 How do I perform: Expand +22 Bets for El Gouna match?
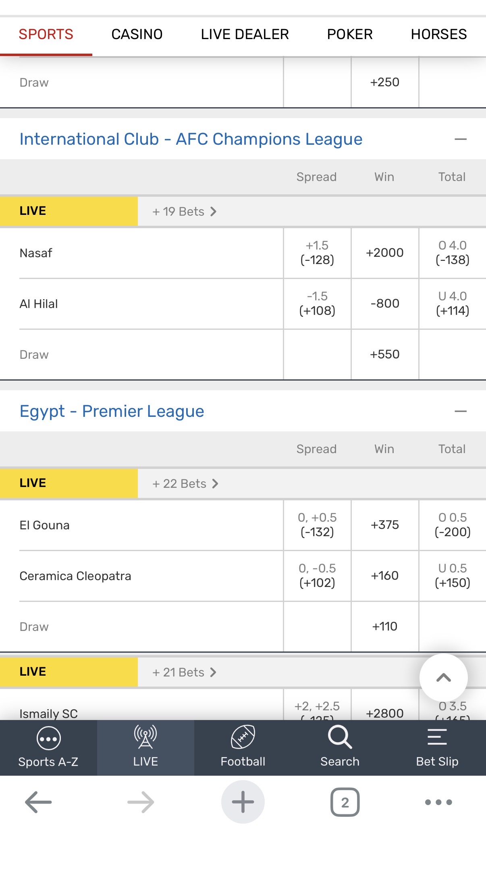pyautogui.click(x=185, y=484)
